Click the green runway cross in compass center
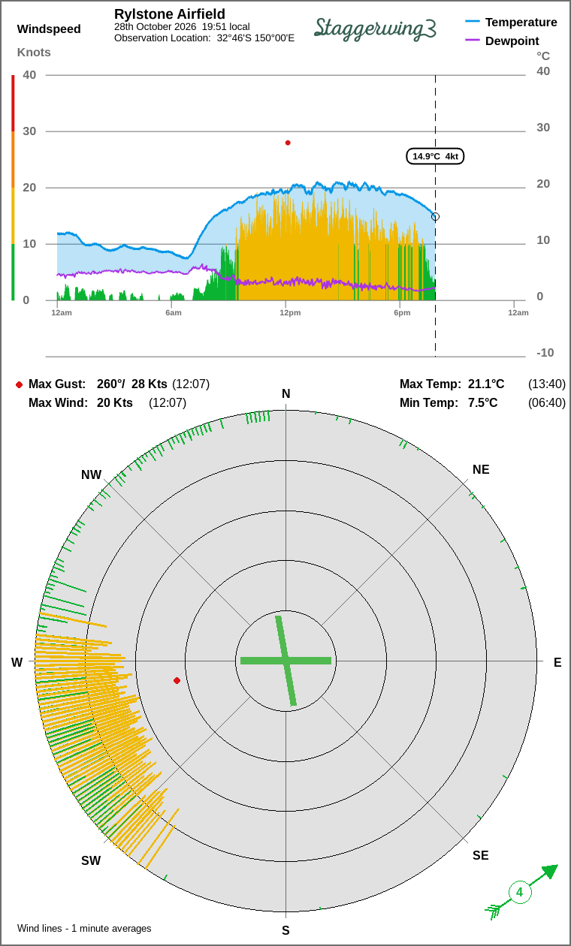This screenshot has height=946, width=571. pos(285,661)
